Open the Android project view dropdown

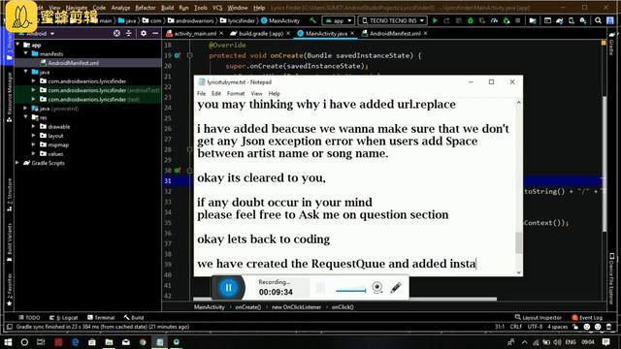[40, 34]
